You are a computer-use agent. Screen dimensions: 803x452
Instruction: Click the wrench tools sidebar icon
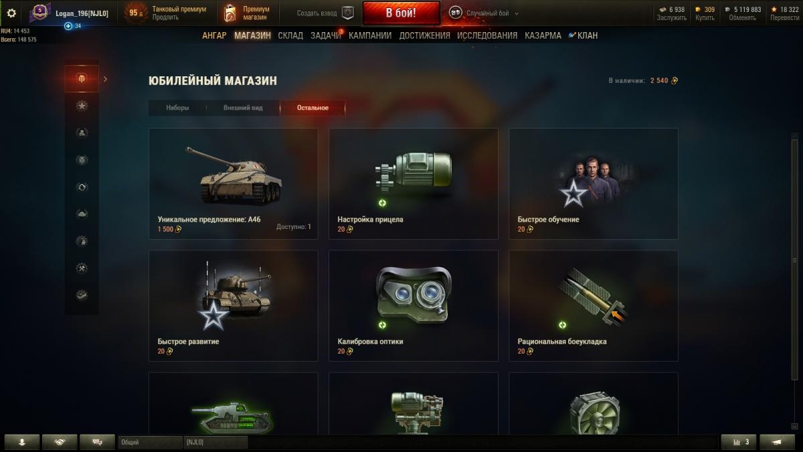pyautogui.click(x=82, y=268)
